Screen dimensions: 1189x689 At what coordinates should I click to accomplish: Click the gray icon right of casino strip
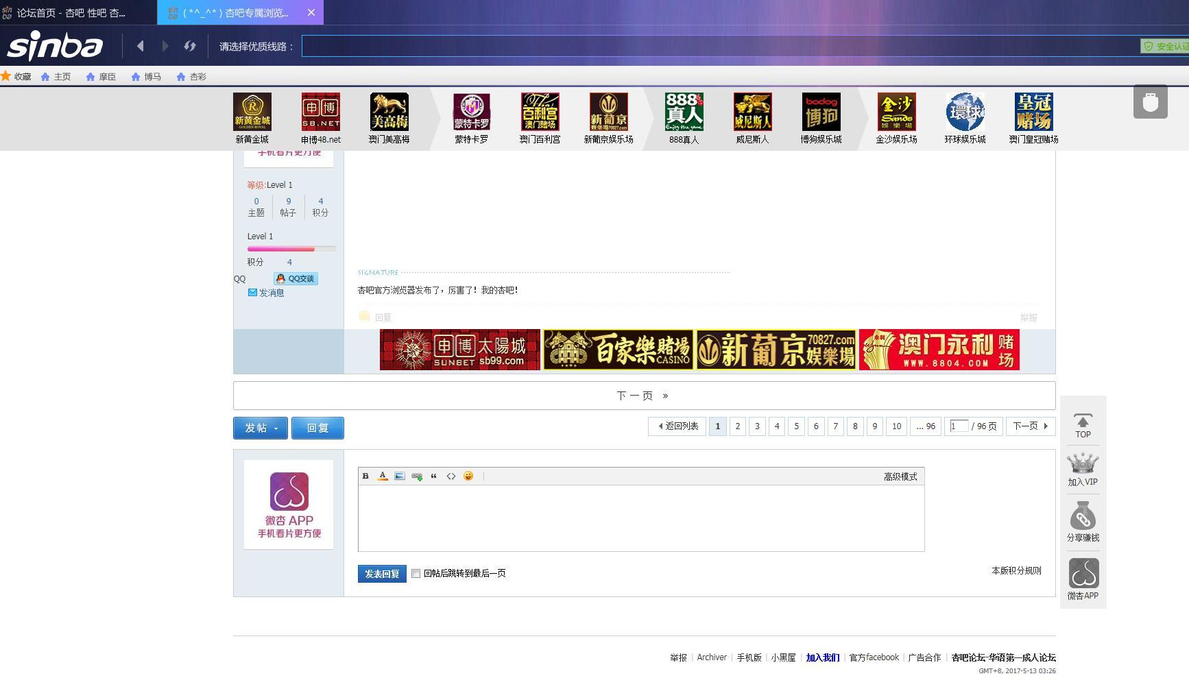pos(1151,101)
